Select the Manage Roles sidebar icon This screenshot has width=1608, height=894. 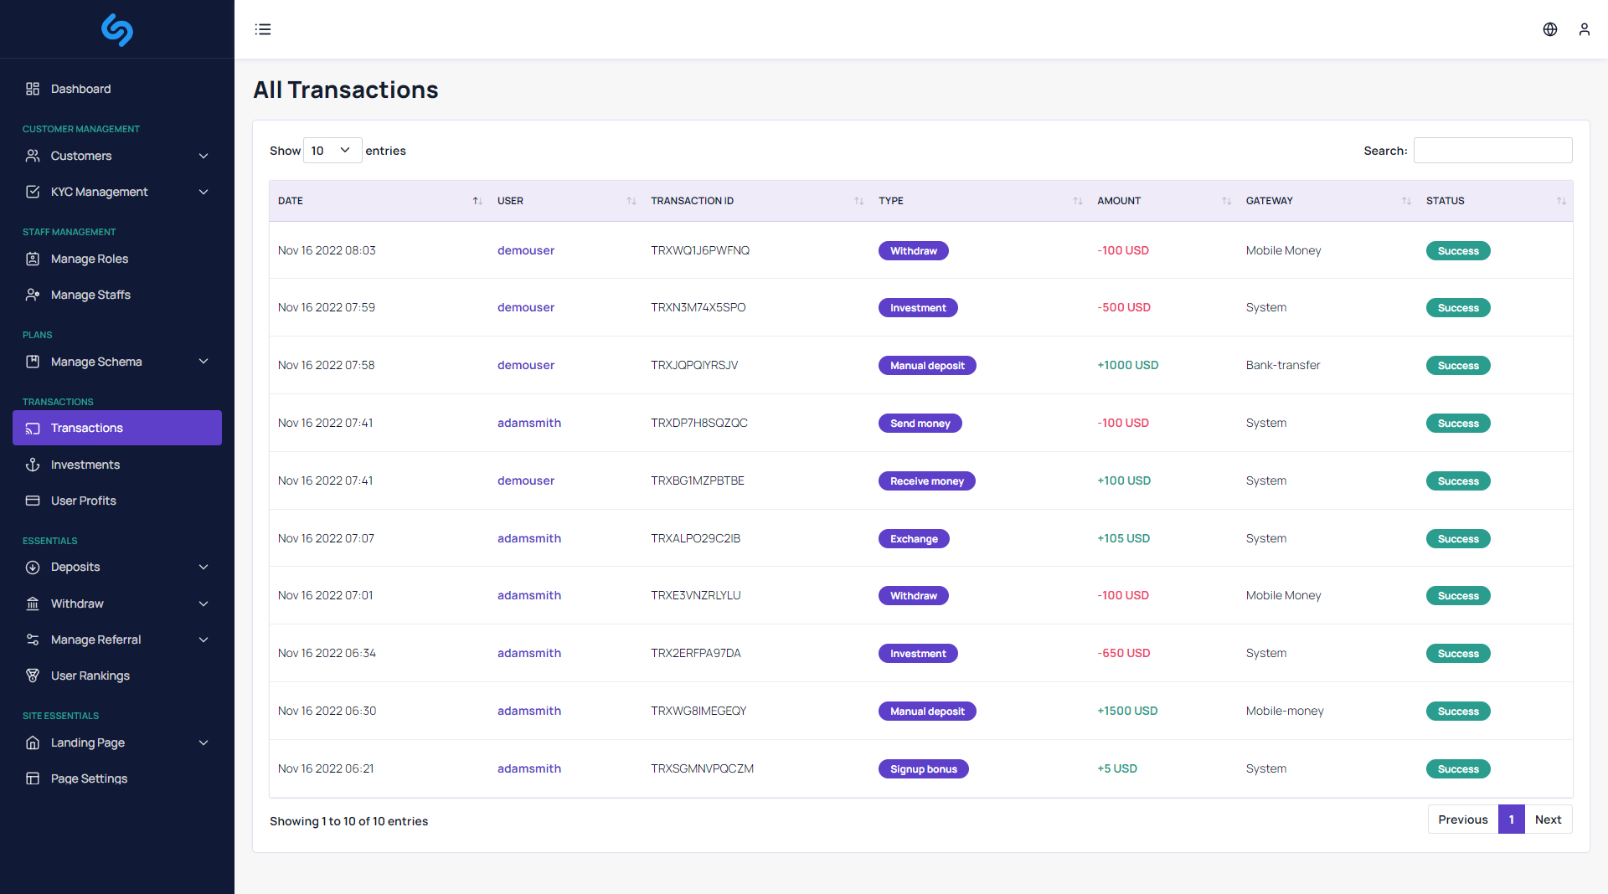tap(32, 259)
